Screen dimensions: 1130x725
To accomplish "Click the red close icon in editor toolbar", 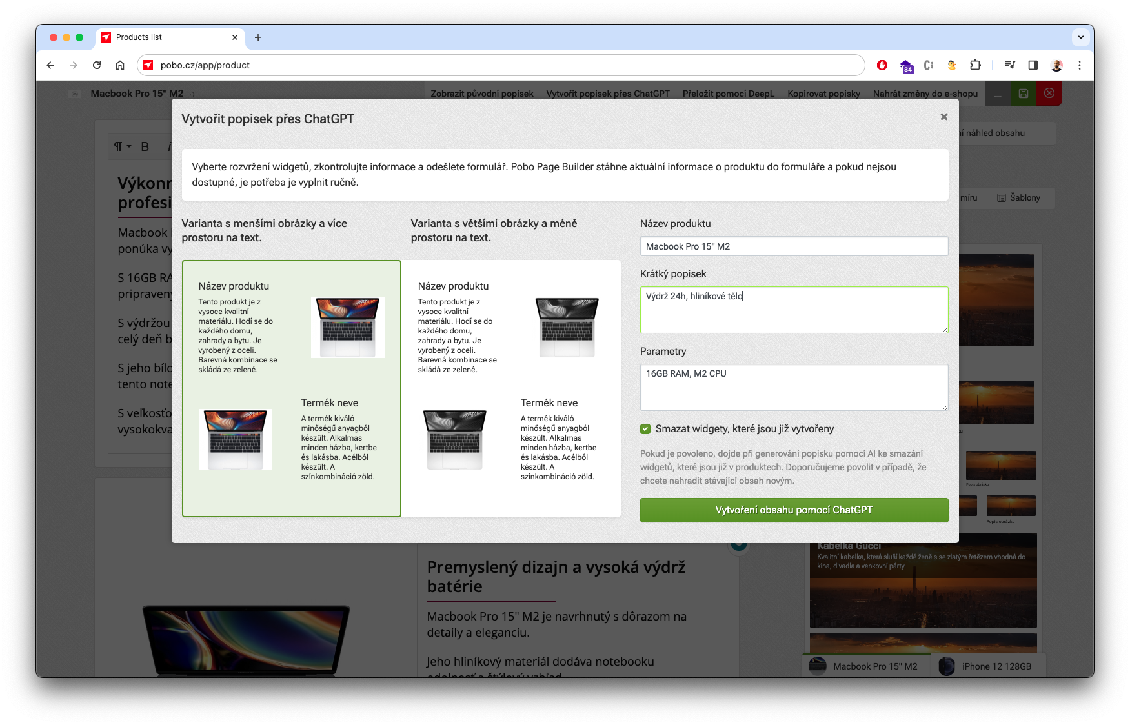I will click(1049, 94).
